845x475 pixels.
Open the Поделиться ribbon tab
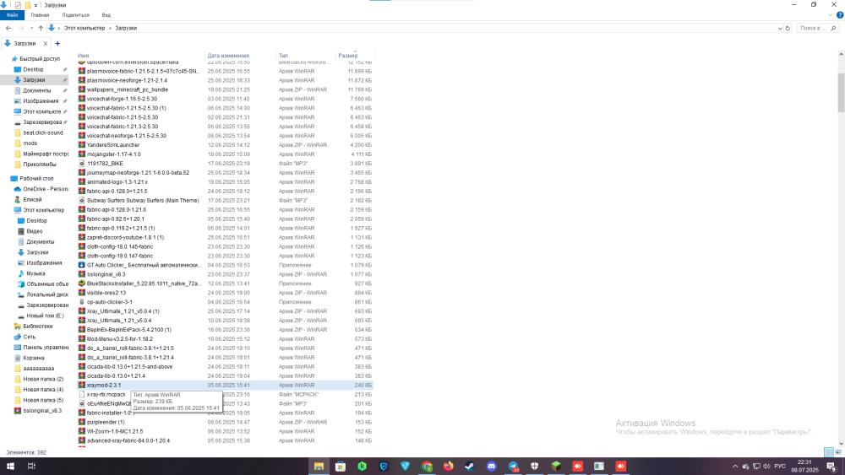tap(75, 15)
